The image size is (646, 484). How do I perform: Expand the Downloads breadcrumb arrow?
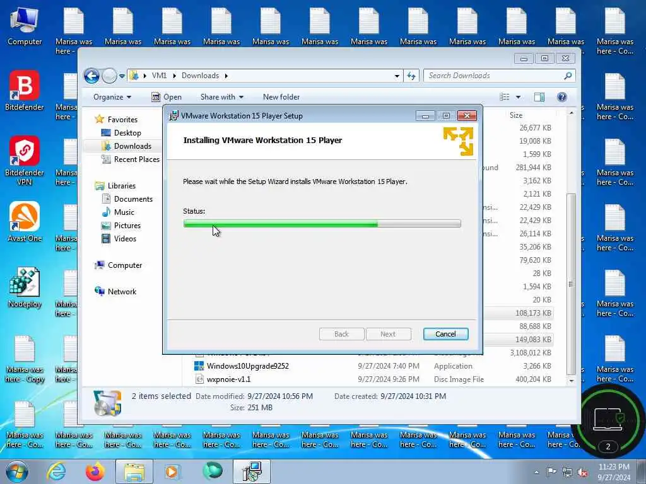pos(226,76)
